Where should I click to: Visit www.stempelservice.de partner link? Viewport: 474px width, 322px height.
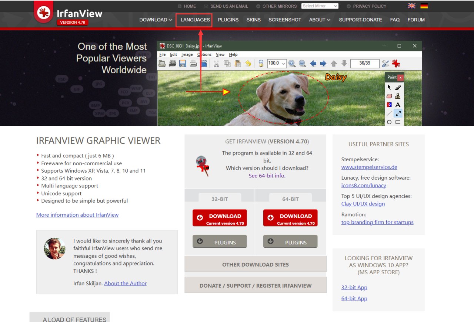[369, 167]
